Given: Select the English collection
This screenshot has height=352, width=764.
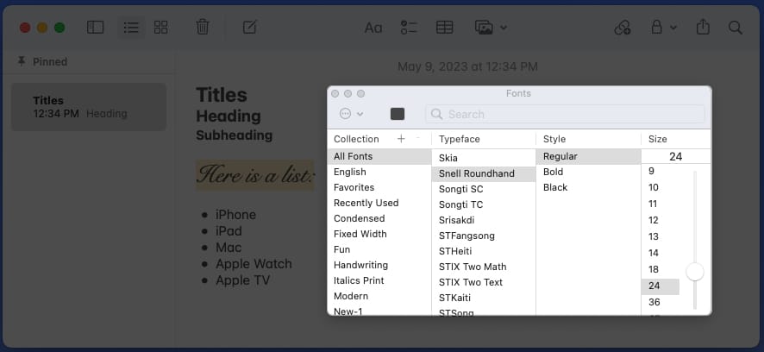Looking at the screenshot, I should coord(379,172).
